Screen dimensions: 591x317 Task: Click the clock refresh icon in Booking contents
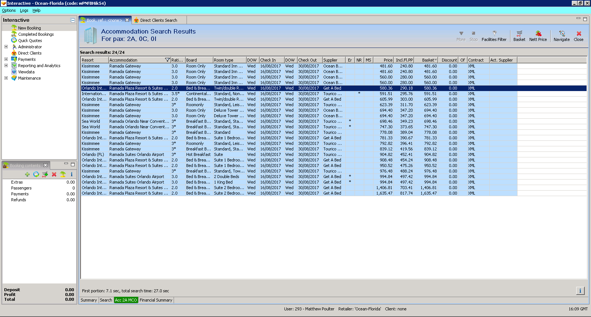[x=36, y=174]
